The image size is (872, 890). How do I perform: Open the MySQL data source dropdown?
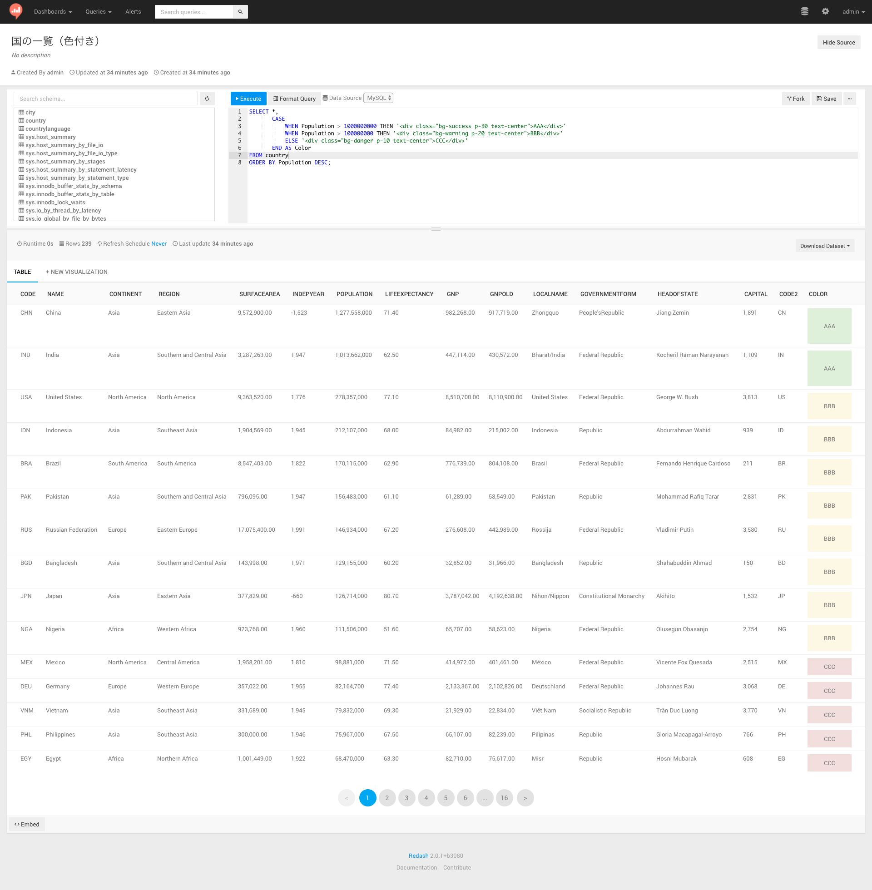click(x=378, y=98)
